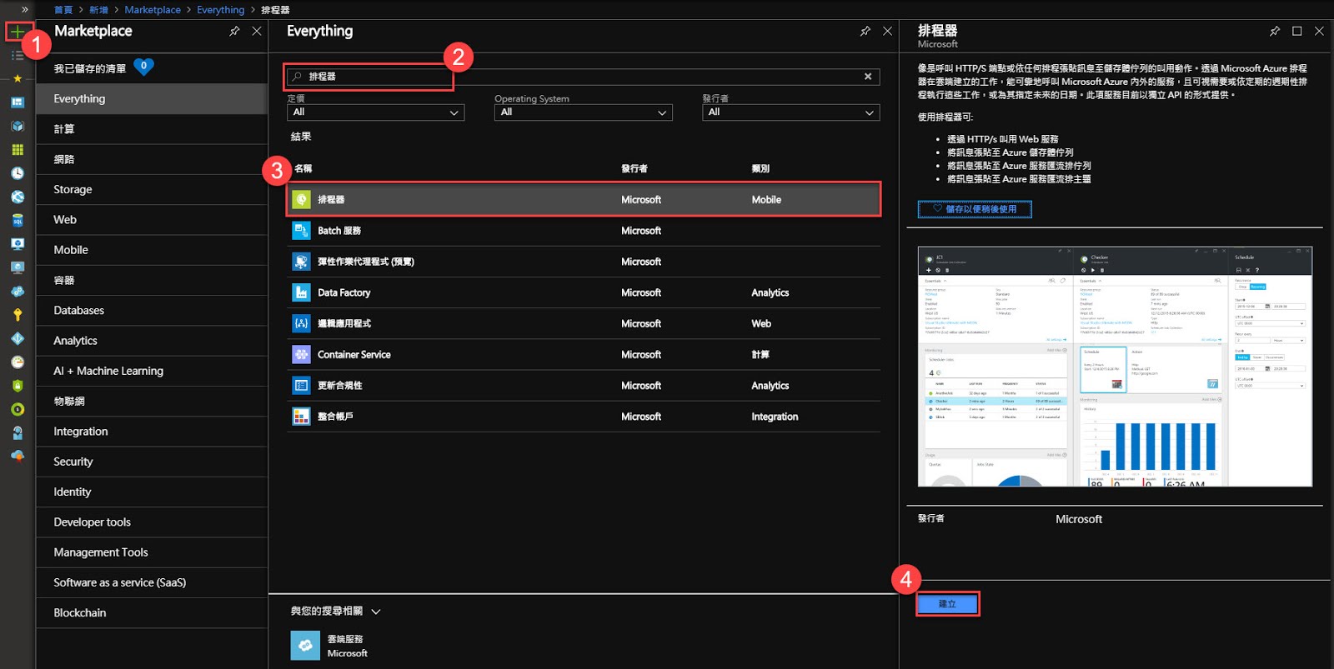Click the green plus Create resource icon

pyautogui.click(x=17, y=32)
